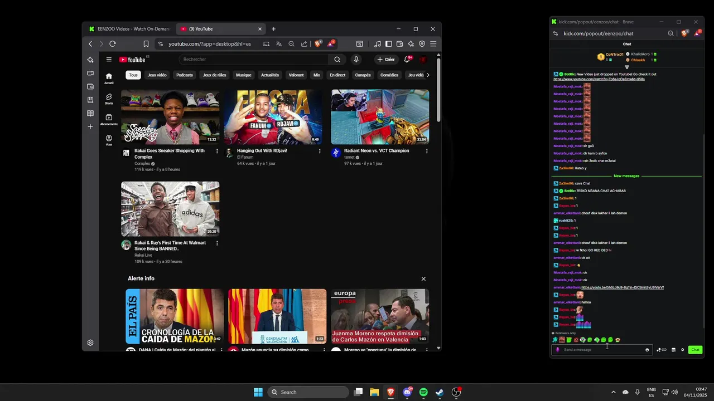The height and width of the screenshot is (401, 714).
Task: Select the Actualités filter chip
Action: [270, 75]
